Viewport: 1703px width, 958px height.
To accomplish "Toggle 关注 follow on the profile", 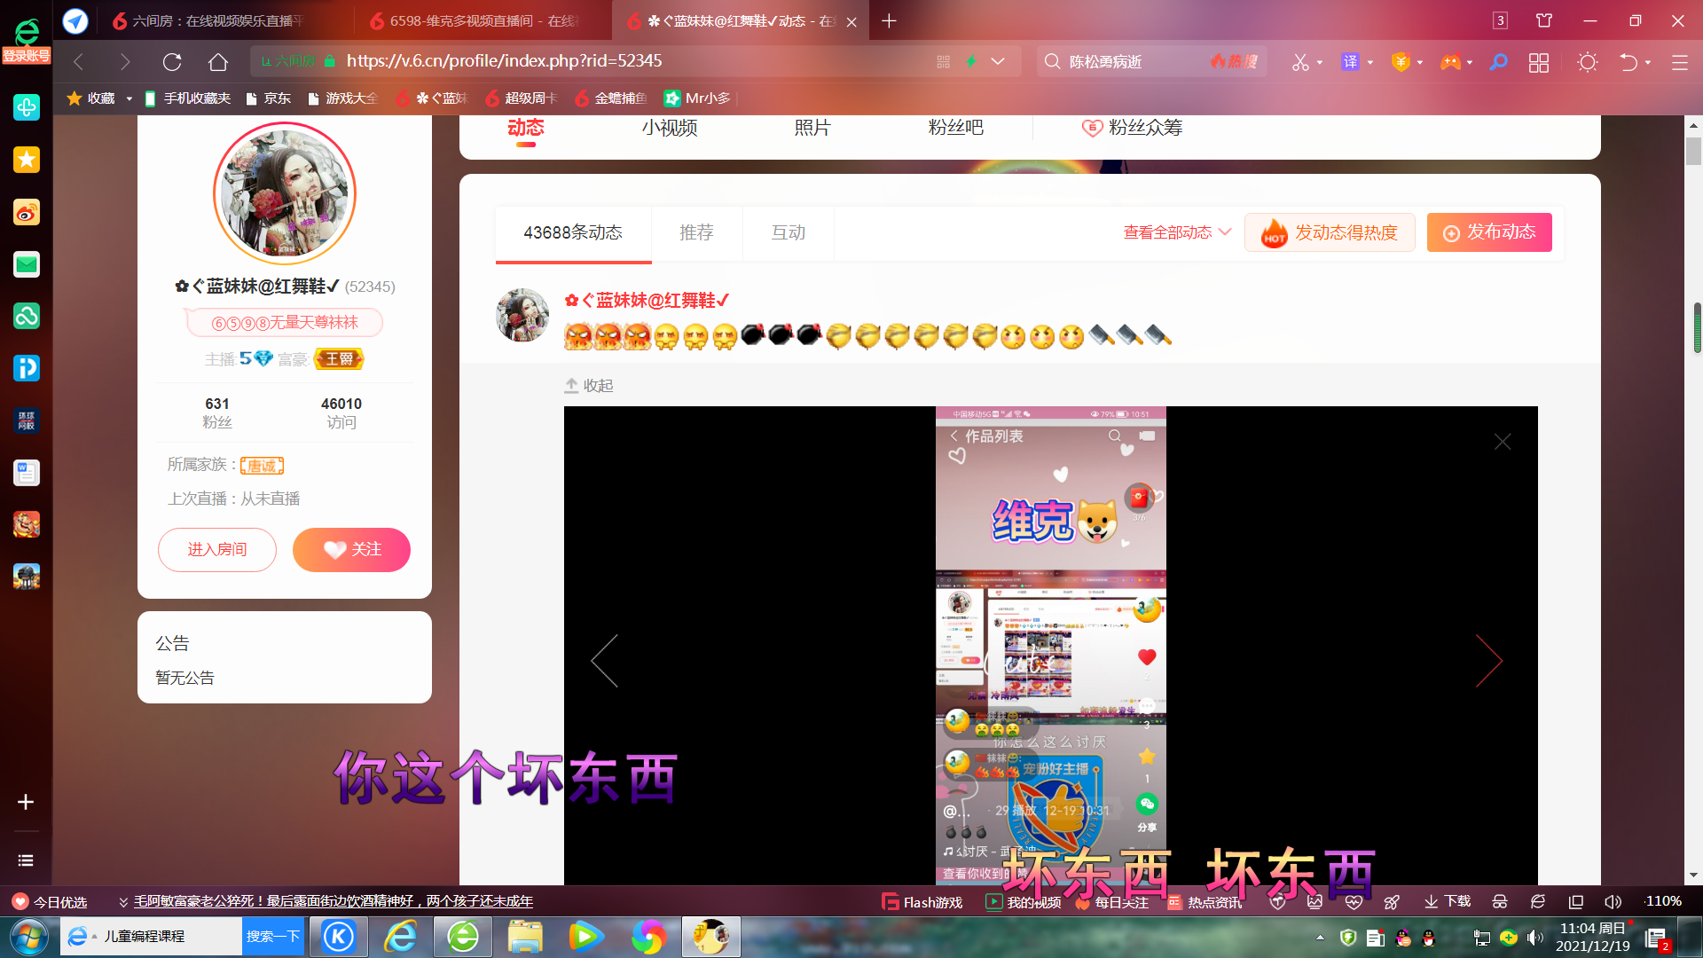I will pos(351,550).
